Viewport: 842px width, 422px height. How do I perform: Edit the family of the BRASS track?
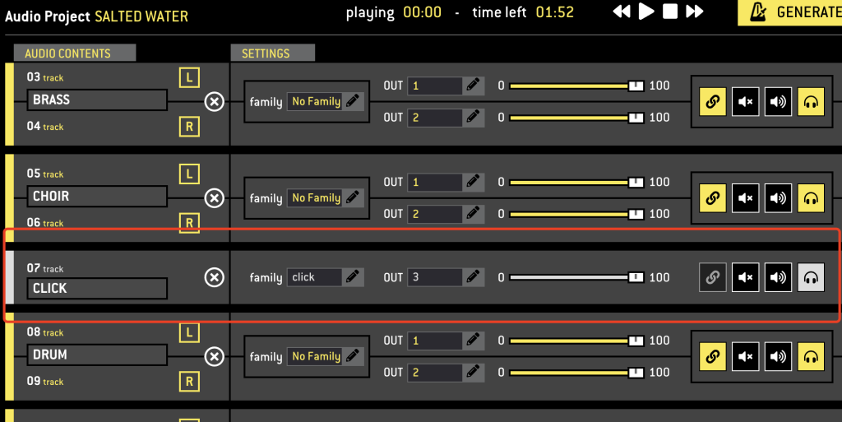[x=353, y=101]
